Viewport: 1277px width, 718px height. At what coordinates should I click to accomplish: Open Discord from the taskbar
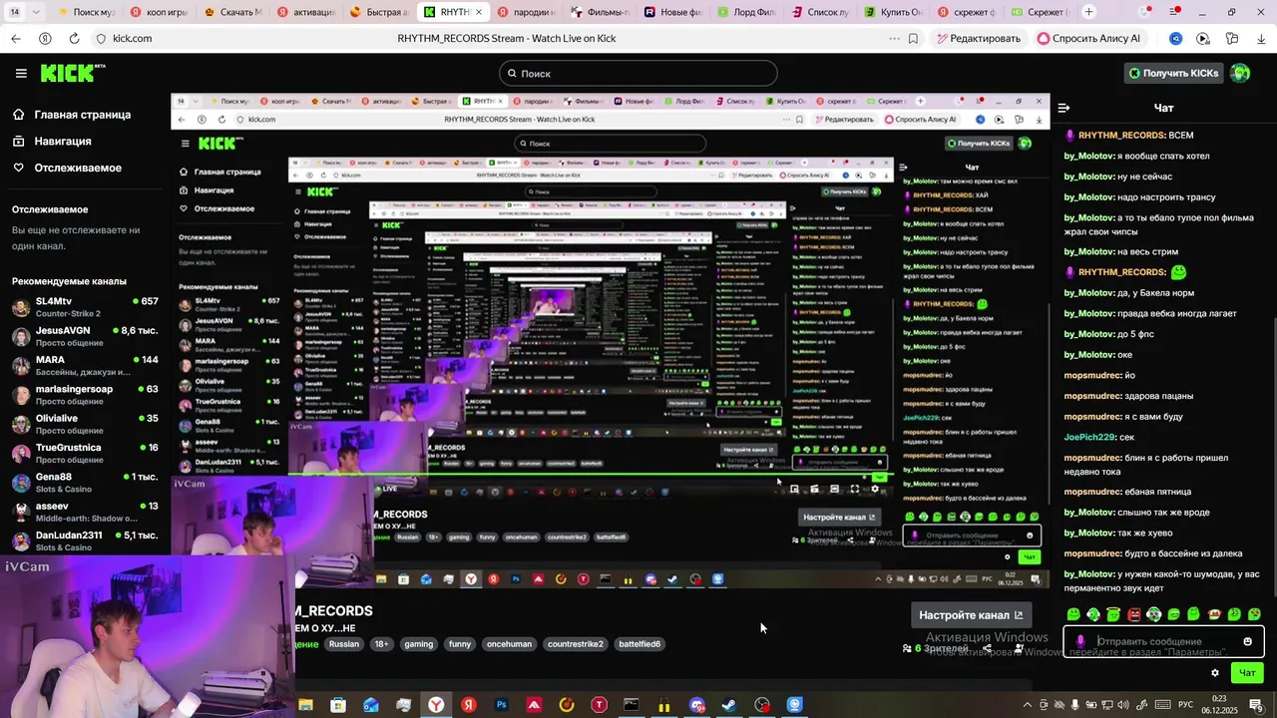697,705
